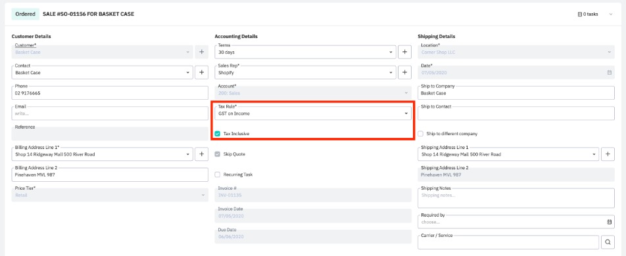Open the 0 tasks indicator
Screen dimensions: 626x256
(588, 14)
